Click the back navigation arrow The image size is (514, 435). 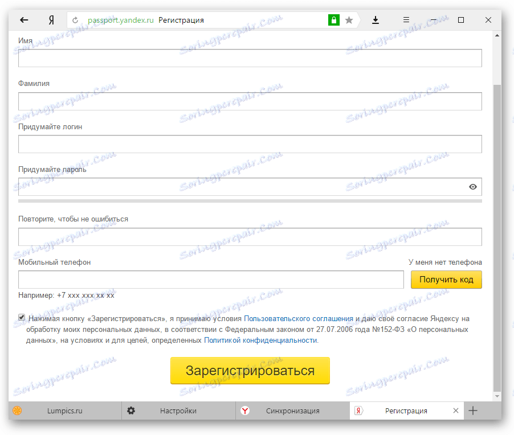[23, 19]
